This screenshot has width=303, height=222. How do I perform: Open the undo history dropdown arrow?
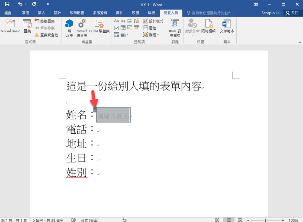coord(25,4)
